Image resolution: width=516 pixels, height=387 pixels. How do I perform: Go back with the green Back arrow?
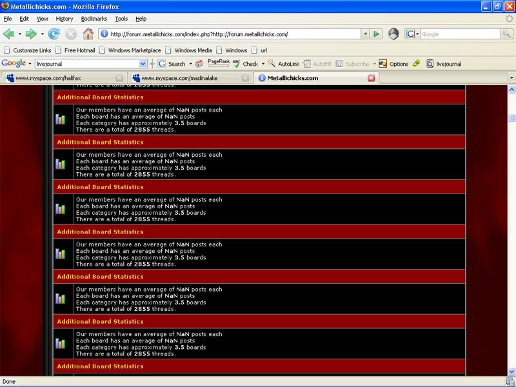click(8, 34)
